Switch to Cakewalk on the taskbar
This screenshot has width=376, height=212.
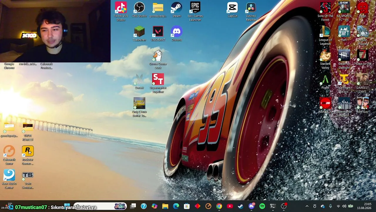(x=208, y=206)
